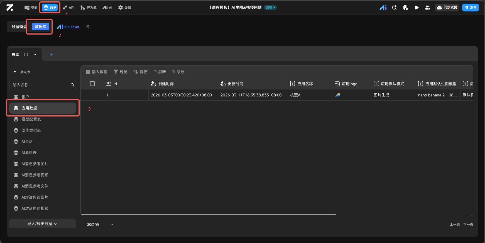Click the 应用logo column header
The height and width of the screenshot is (243, 485).
pos(352,84)
